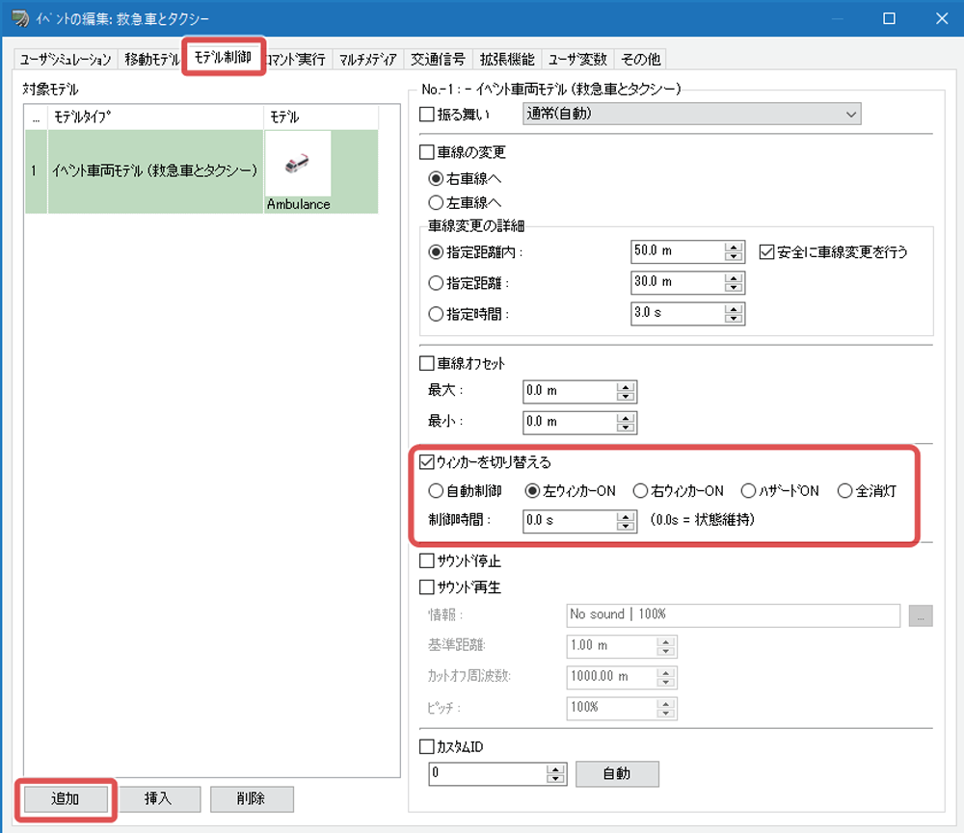The height and width of the screenshot is (833, 964).
Task: Click the モデル column header
Action: click(x=322, y=117)
